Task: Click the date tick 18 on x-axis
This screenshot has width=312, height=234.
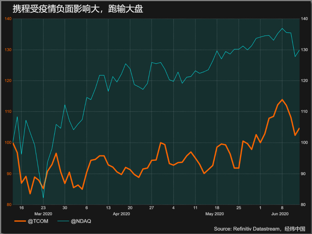Action: (217, 208)
